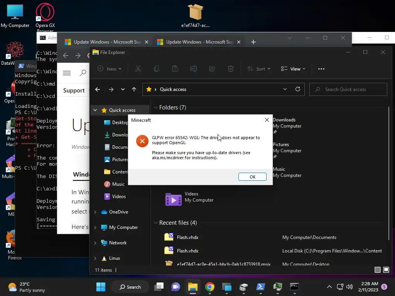Open the Support link in browser
Image resolution: width=395 pixels, height=296 pixels.
click(74, 90)
